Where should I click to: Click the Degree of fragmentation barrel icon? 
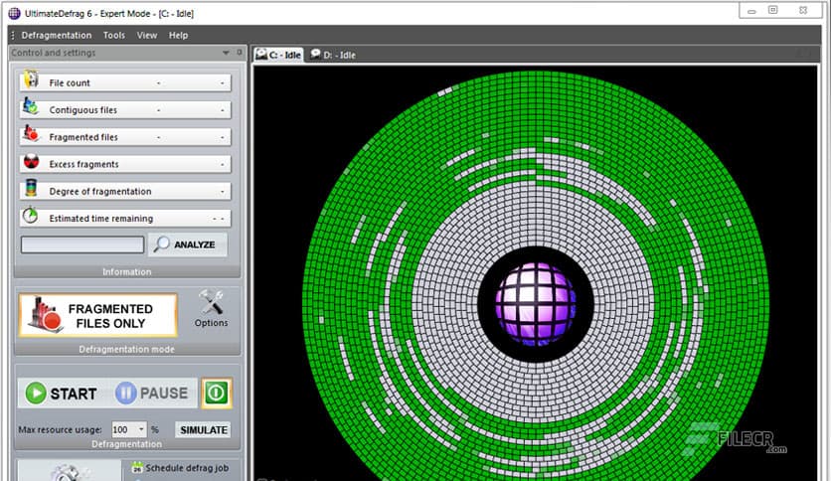[31, 188]
